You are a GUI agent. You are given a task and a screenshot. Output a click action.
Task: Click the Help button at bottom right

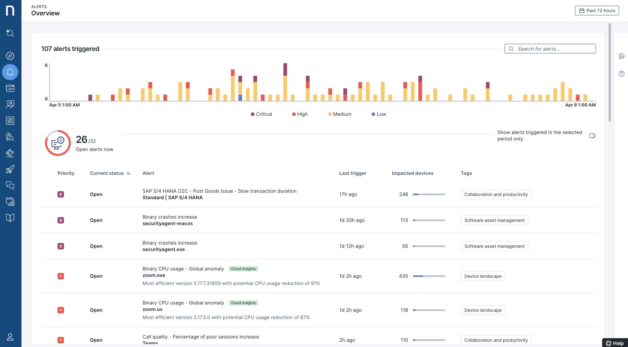coord(615,343)
